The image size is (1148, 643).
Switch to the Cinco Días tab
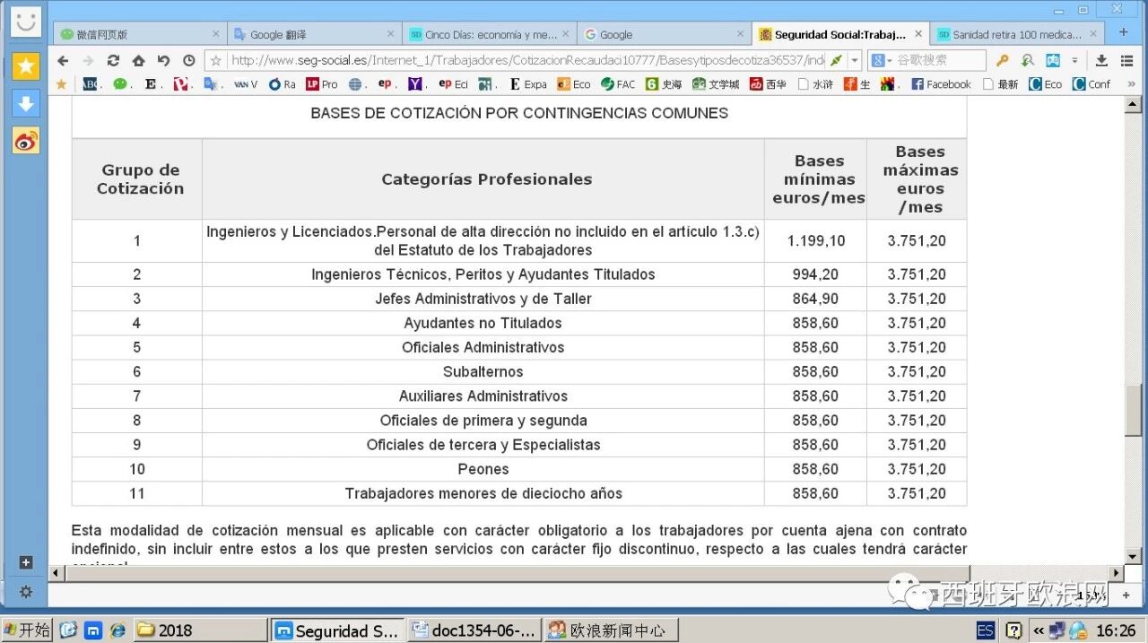[489, 34]
